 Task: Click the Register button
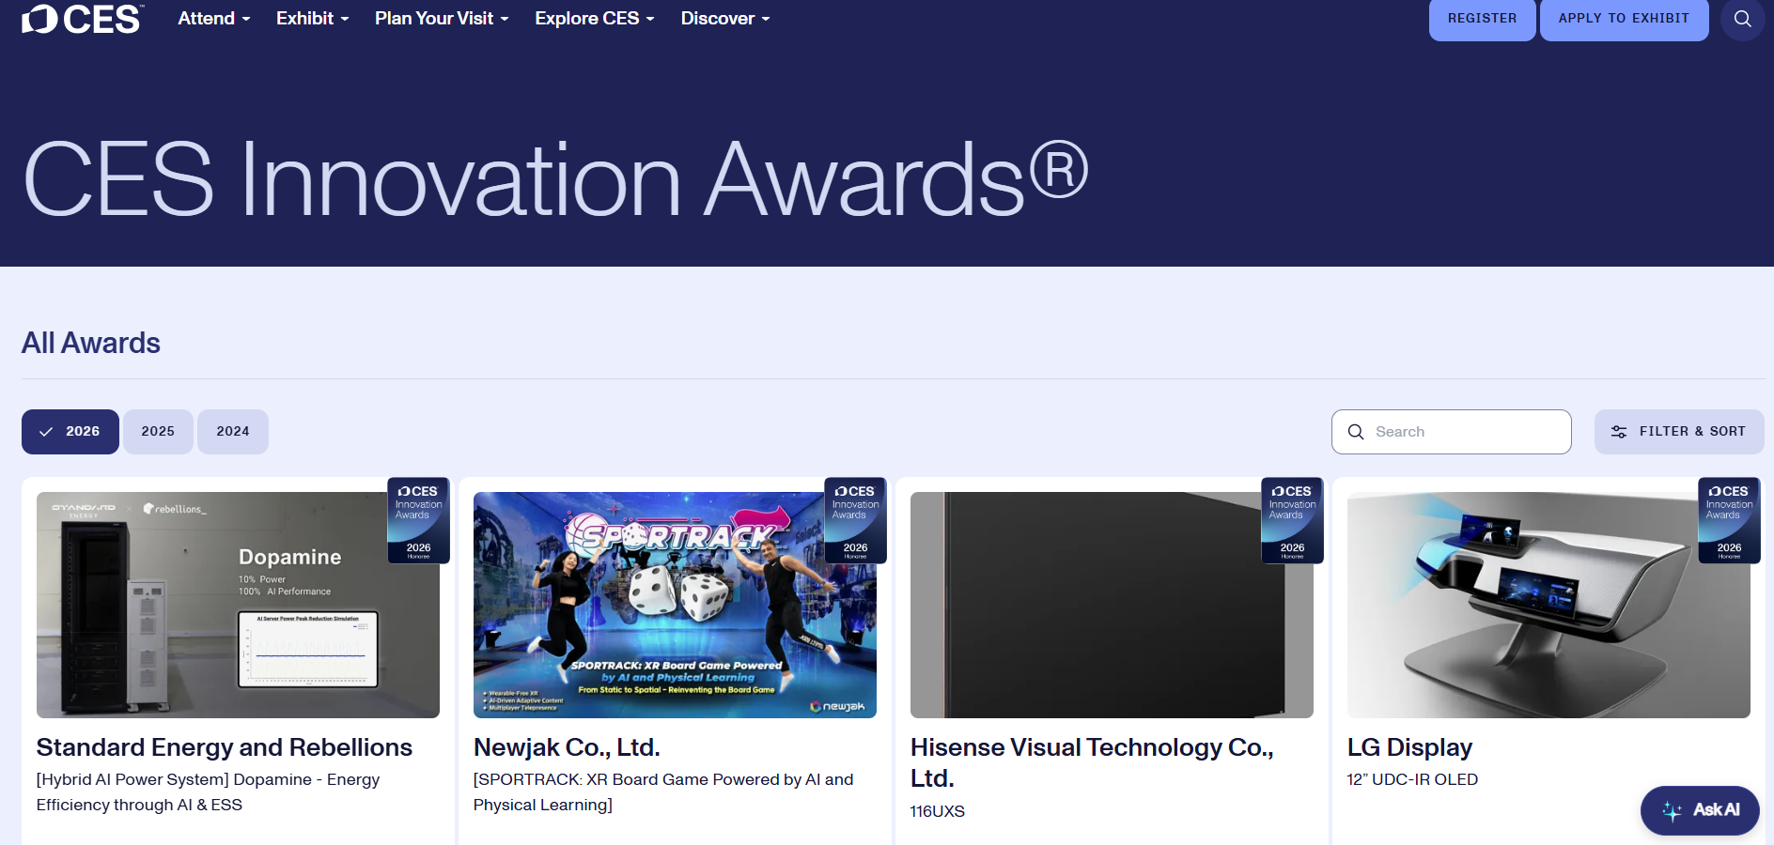1483,19
